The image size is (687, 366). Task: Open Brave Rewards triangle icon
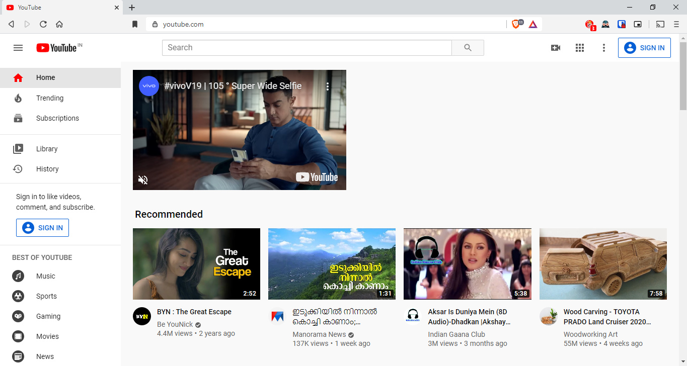coord(533,24)
